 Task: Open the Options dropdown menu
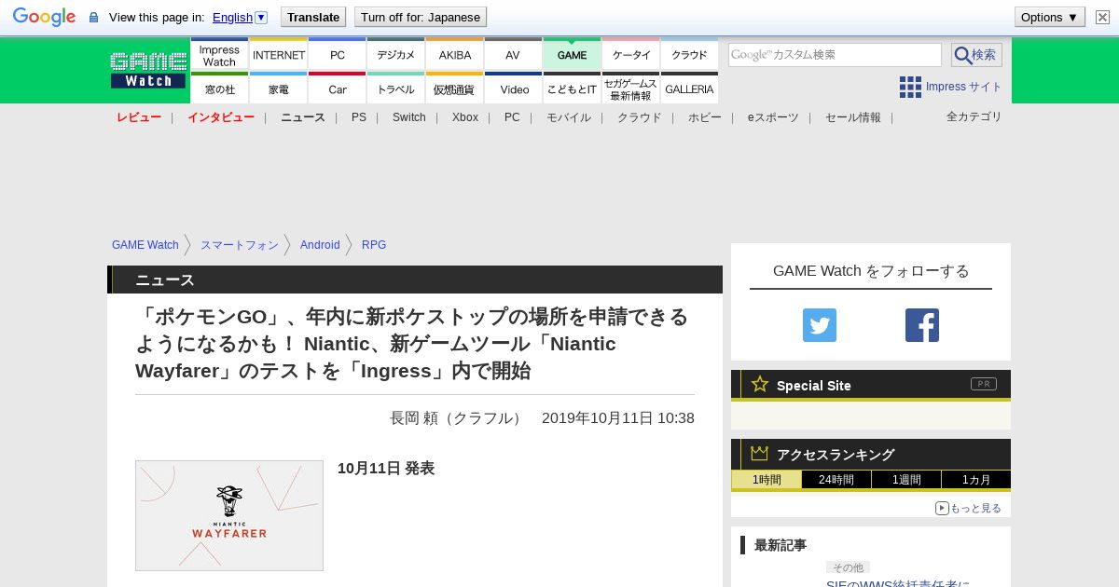pyautogui.click(x=1050, y=17)
